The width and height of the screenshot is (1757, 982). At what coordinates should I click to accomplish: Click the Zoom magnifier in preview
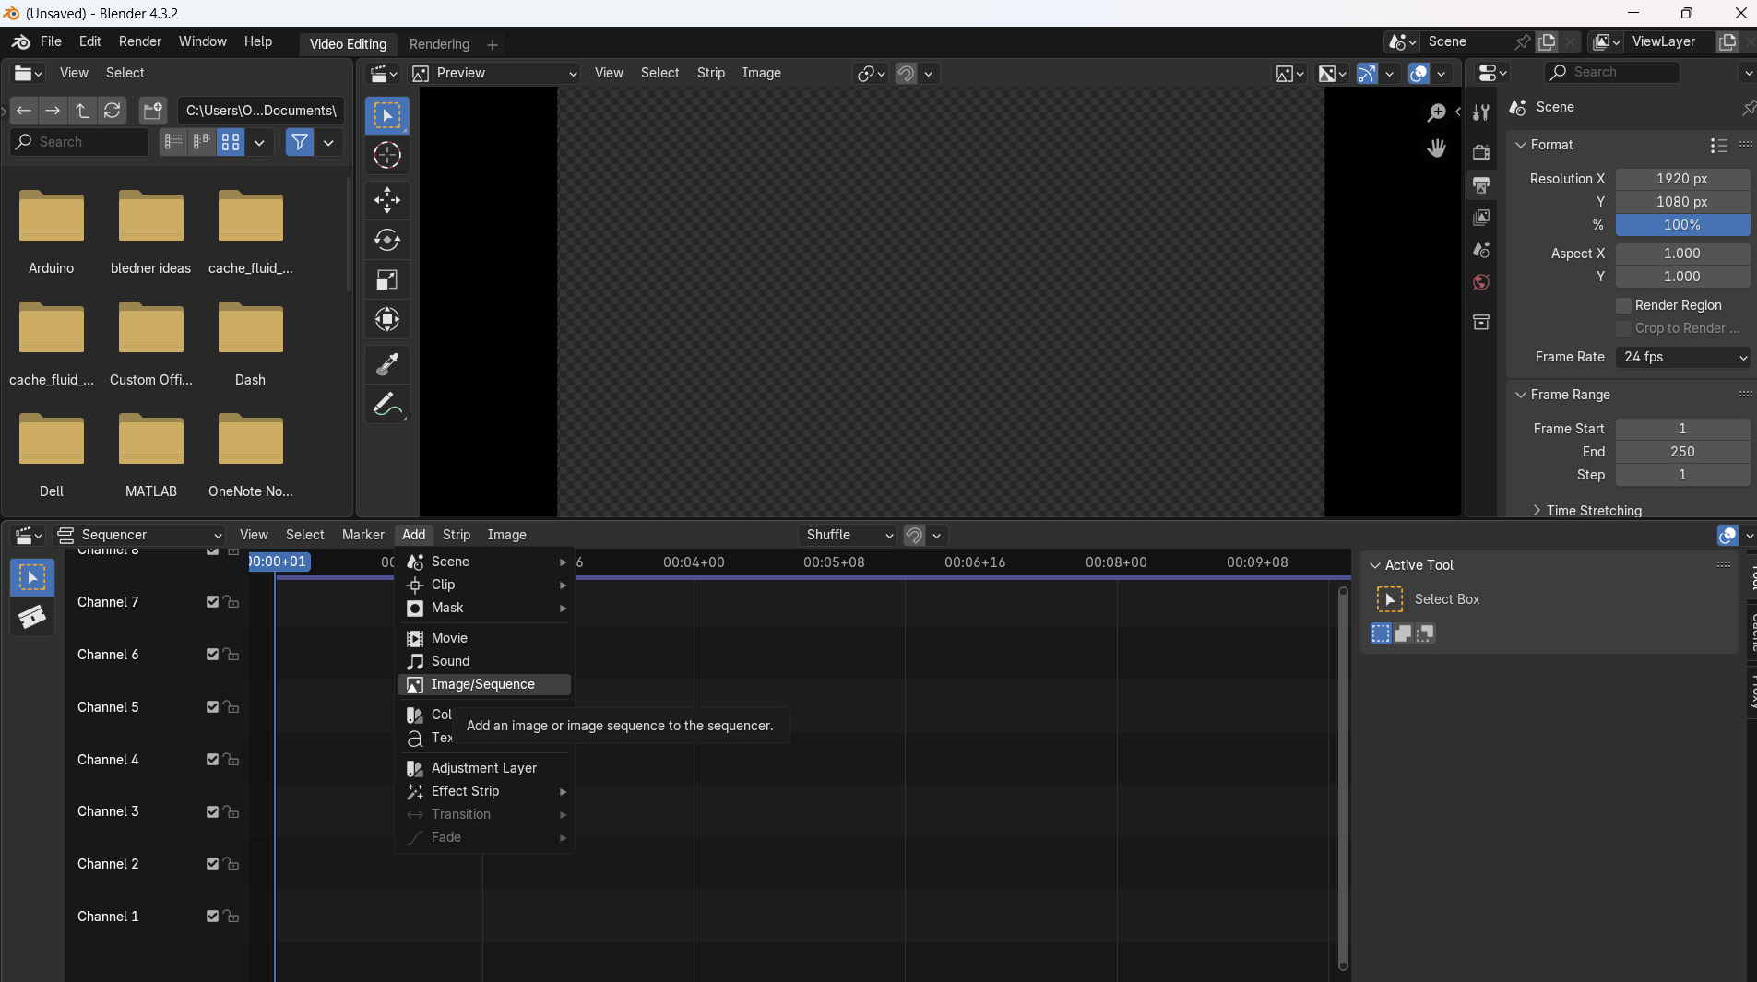1436,112
